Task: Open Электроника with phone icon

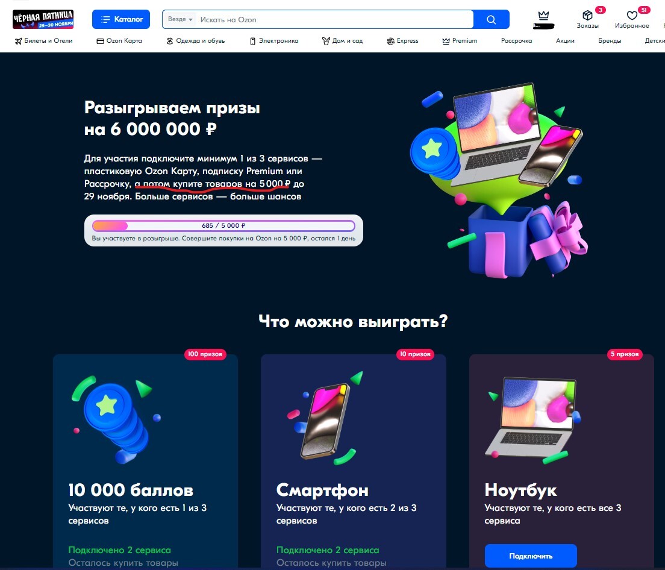Action: [x=274, y=41]
